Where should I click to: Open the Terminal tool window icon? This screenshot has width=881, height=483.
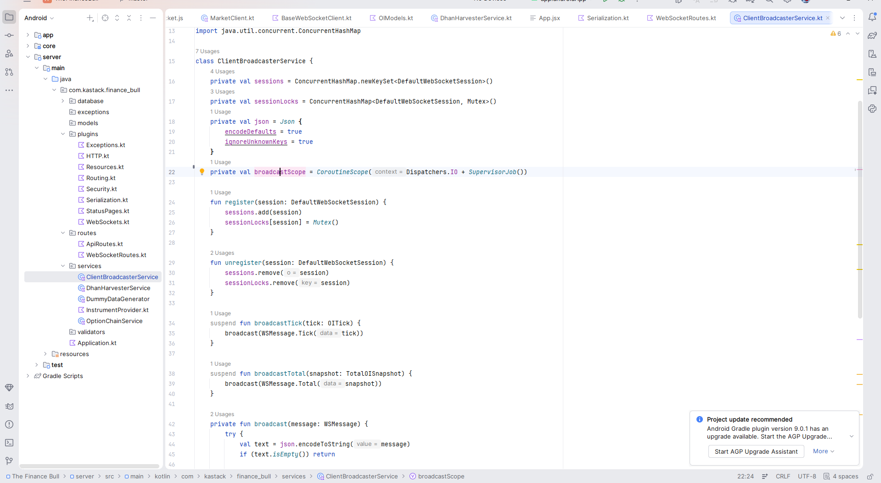[x=9, y=443]
